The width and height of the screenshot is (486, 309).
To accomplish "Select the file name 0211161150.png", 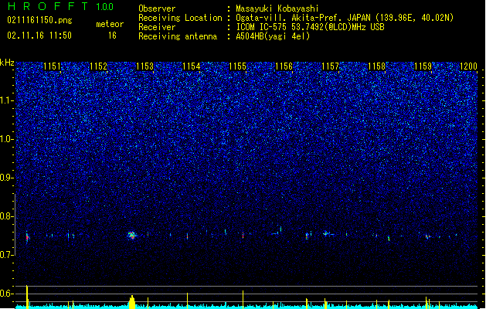I will 39,20.
